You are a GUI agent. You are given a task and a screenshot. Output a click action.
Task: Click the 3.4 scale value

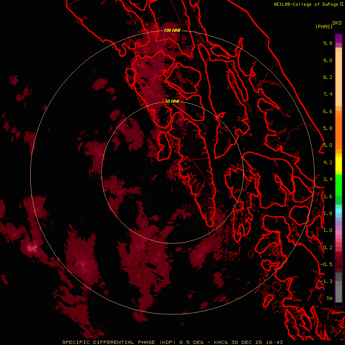coord(328,179)
